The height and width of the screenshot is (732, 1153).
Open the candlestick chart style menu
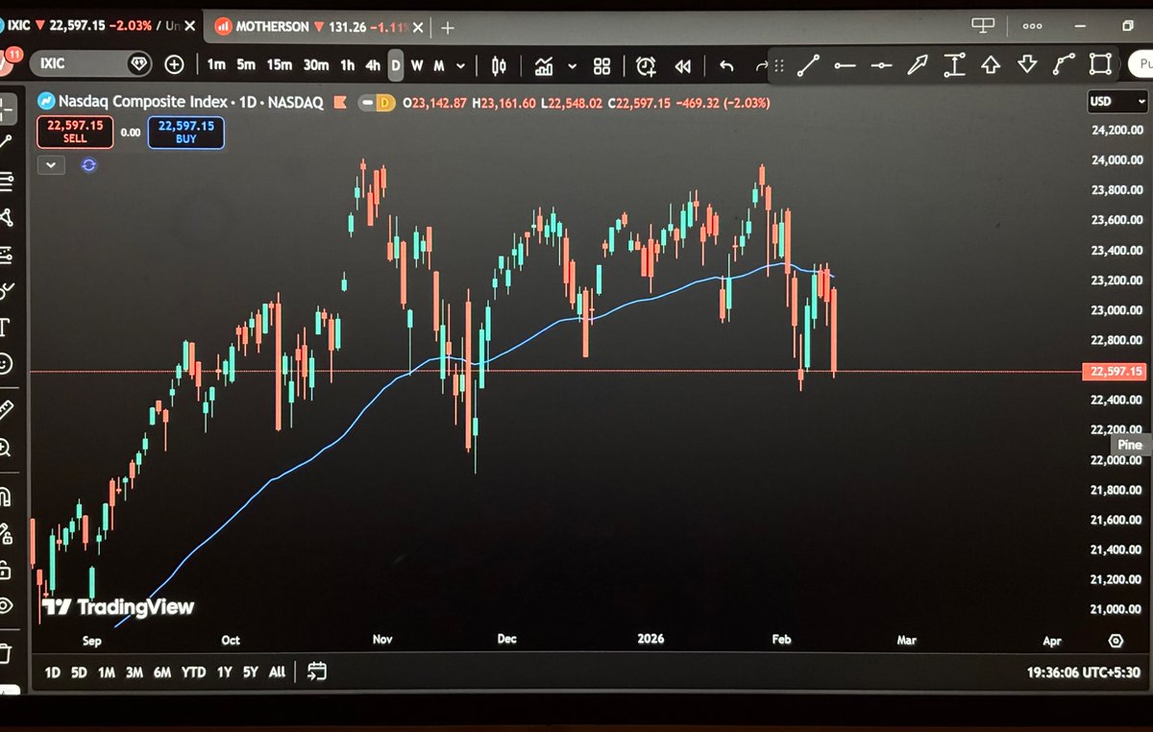coord(499,66)
